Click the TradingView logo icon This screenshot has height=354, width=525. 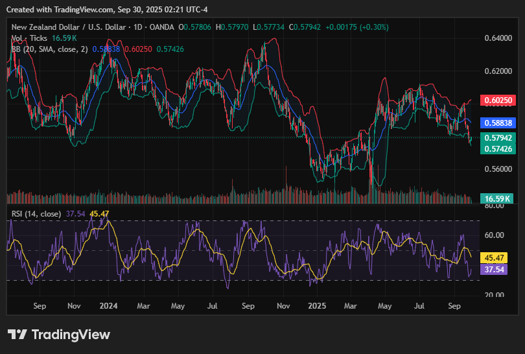click(x=17, y=335)
